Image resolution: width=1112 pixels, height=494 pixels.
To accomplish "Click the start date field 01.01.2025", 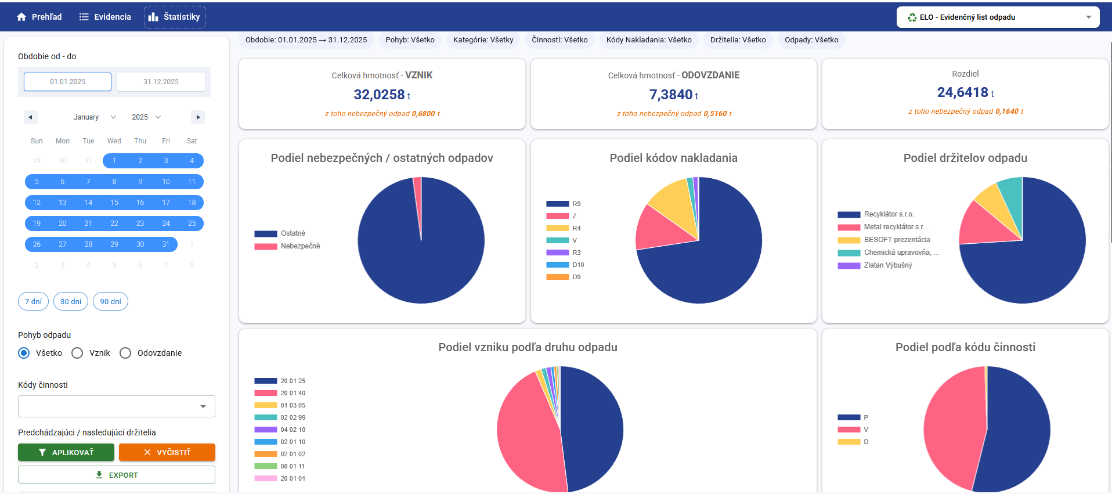I will 67,82.
